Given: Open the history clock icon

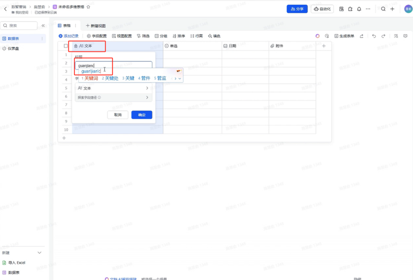Looking at the screenshot, I should [327, 36].
